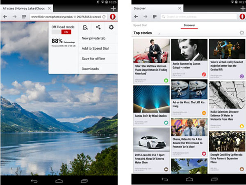
Task: Click the green category badge on Matthew Morrison card
Action: pos(166,80)
